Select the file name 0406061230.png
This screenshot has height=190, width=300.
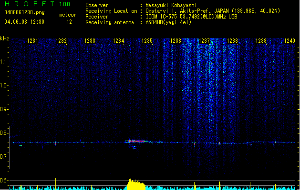tap(24, 12)
